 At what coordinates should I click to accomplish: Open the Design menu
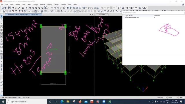point(56,5)
